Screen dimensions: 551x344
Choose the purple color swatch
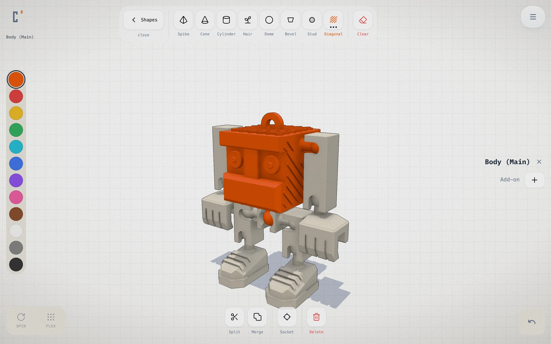[x=16, y=181]
